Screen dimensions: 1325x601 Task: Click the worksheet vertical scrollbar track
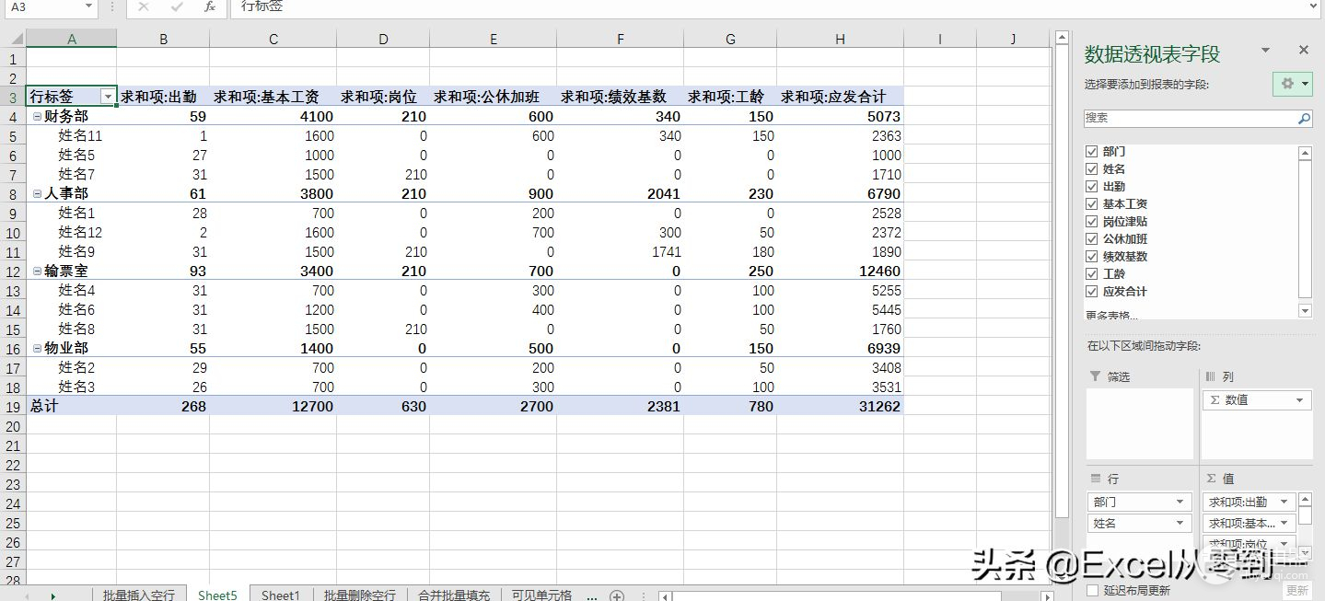tap(1061, 322)
